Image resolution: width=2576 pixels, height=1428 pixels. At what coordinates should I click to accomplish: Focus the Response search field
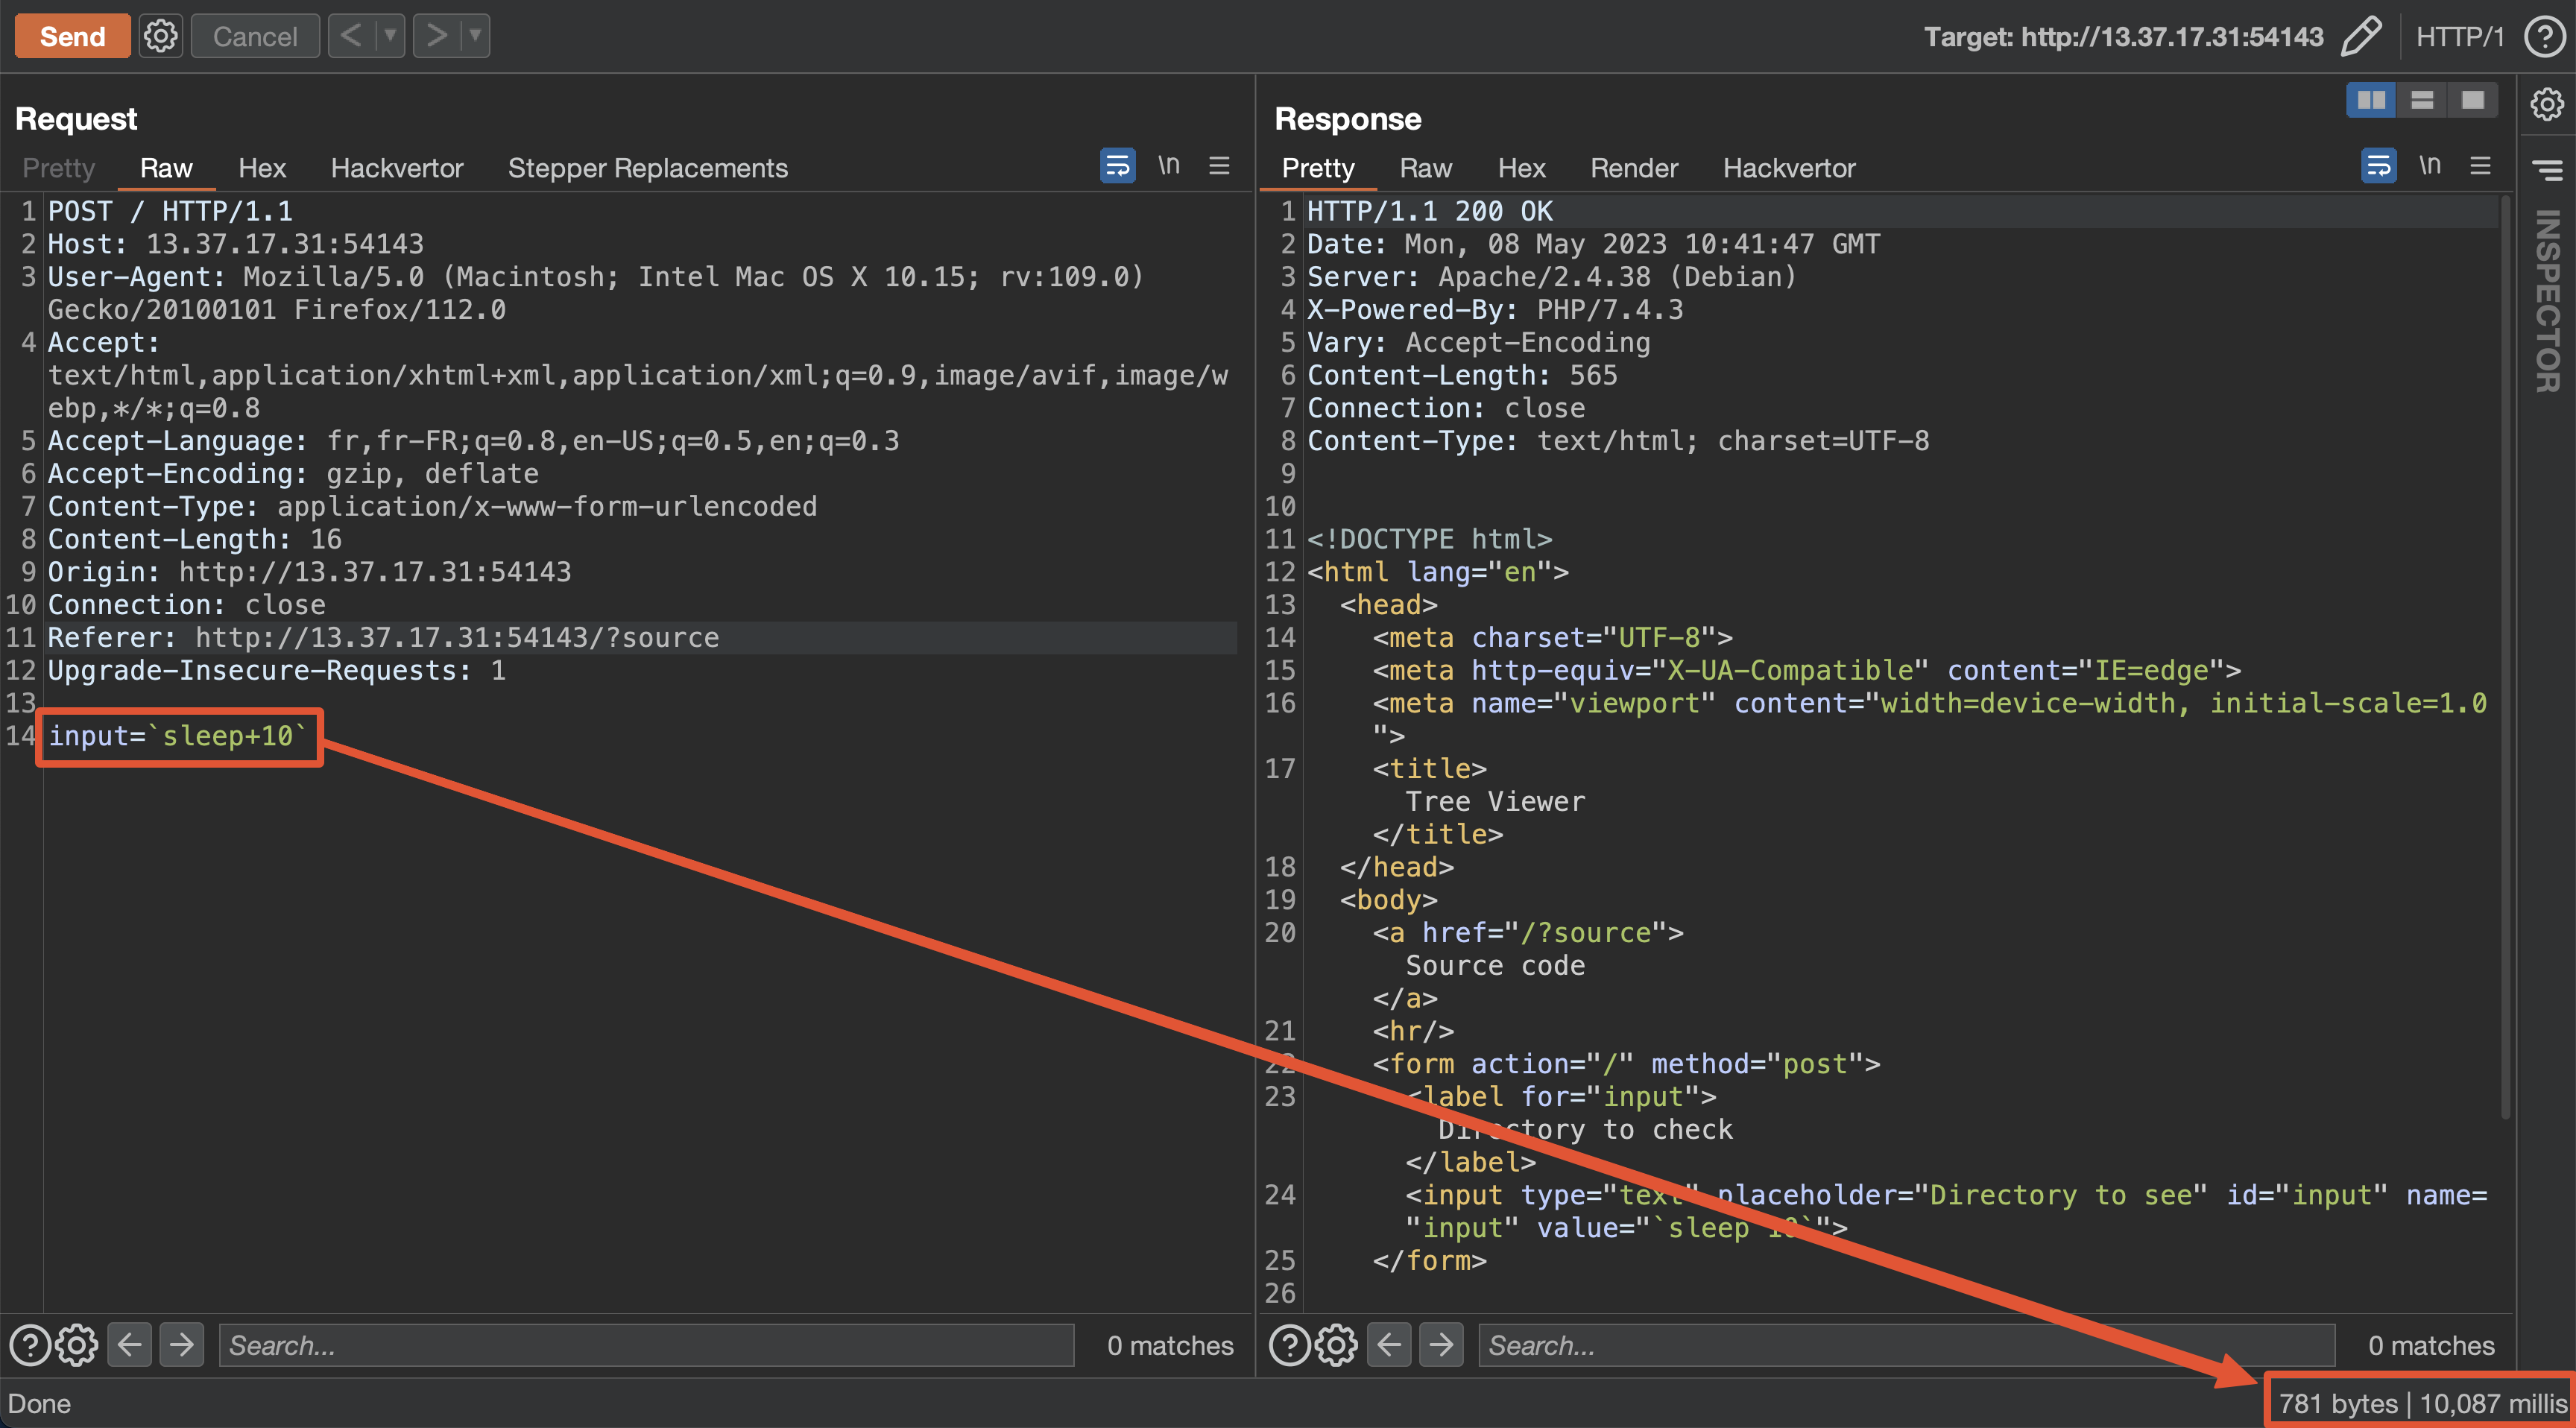coord(1906,1345)
